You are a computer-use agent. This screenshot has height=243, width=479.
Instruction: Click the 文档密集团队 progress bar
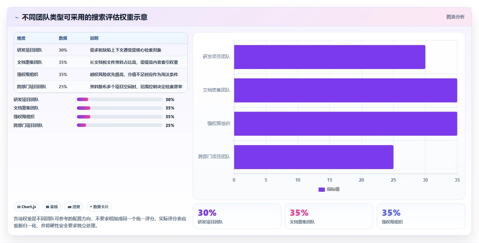[x=120, y=108]
